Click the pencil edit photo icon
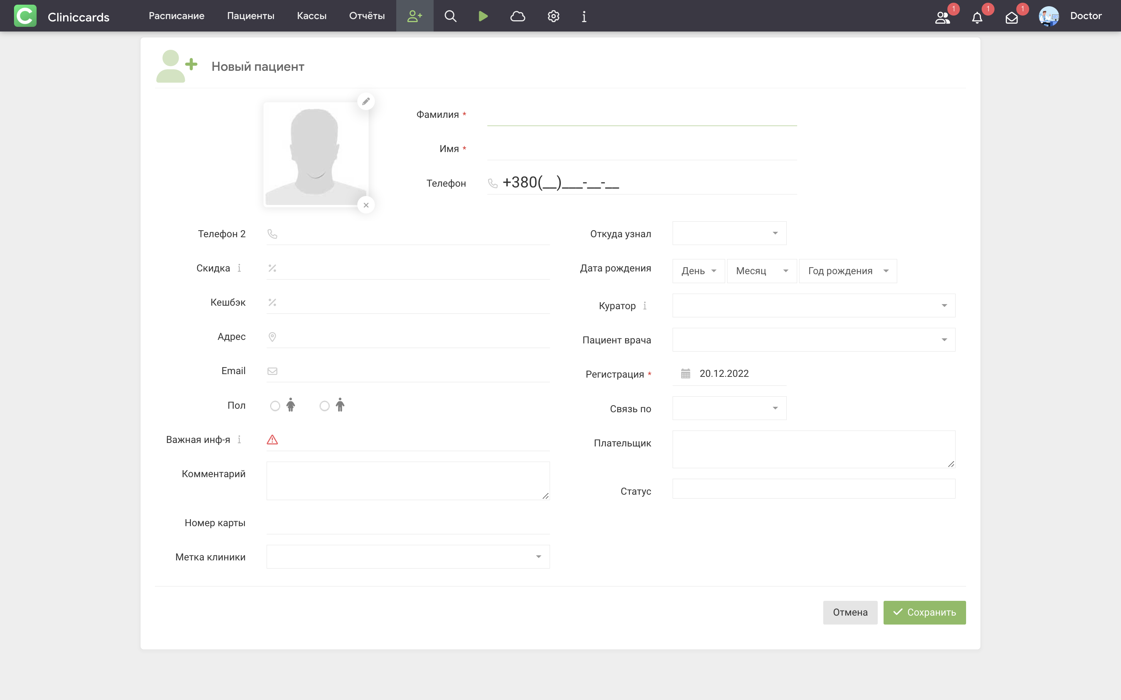The image size is (1121, 700). (366, 101)
